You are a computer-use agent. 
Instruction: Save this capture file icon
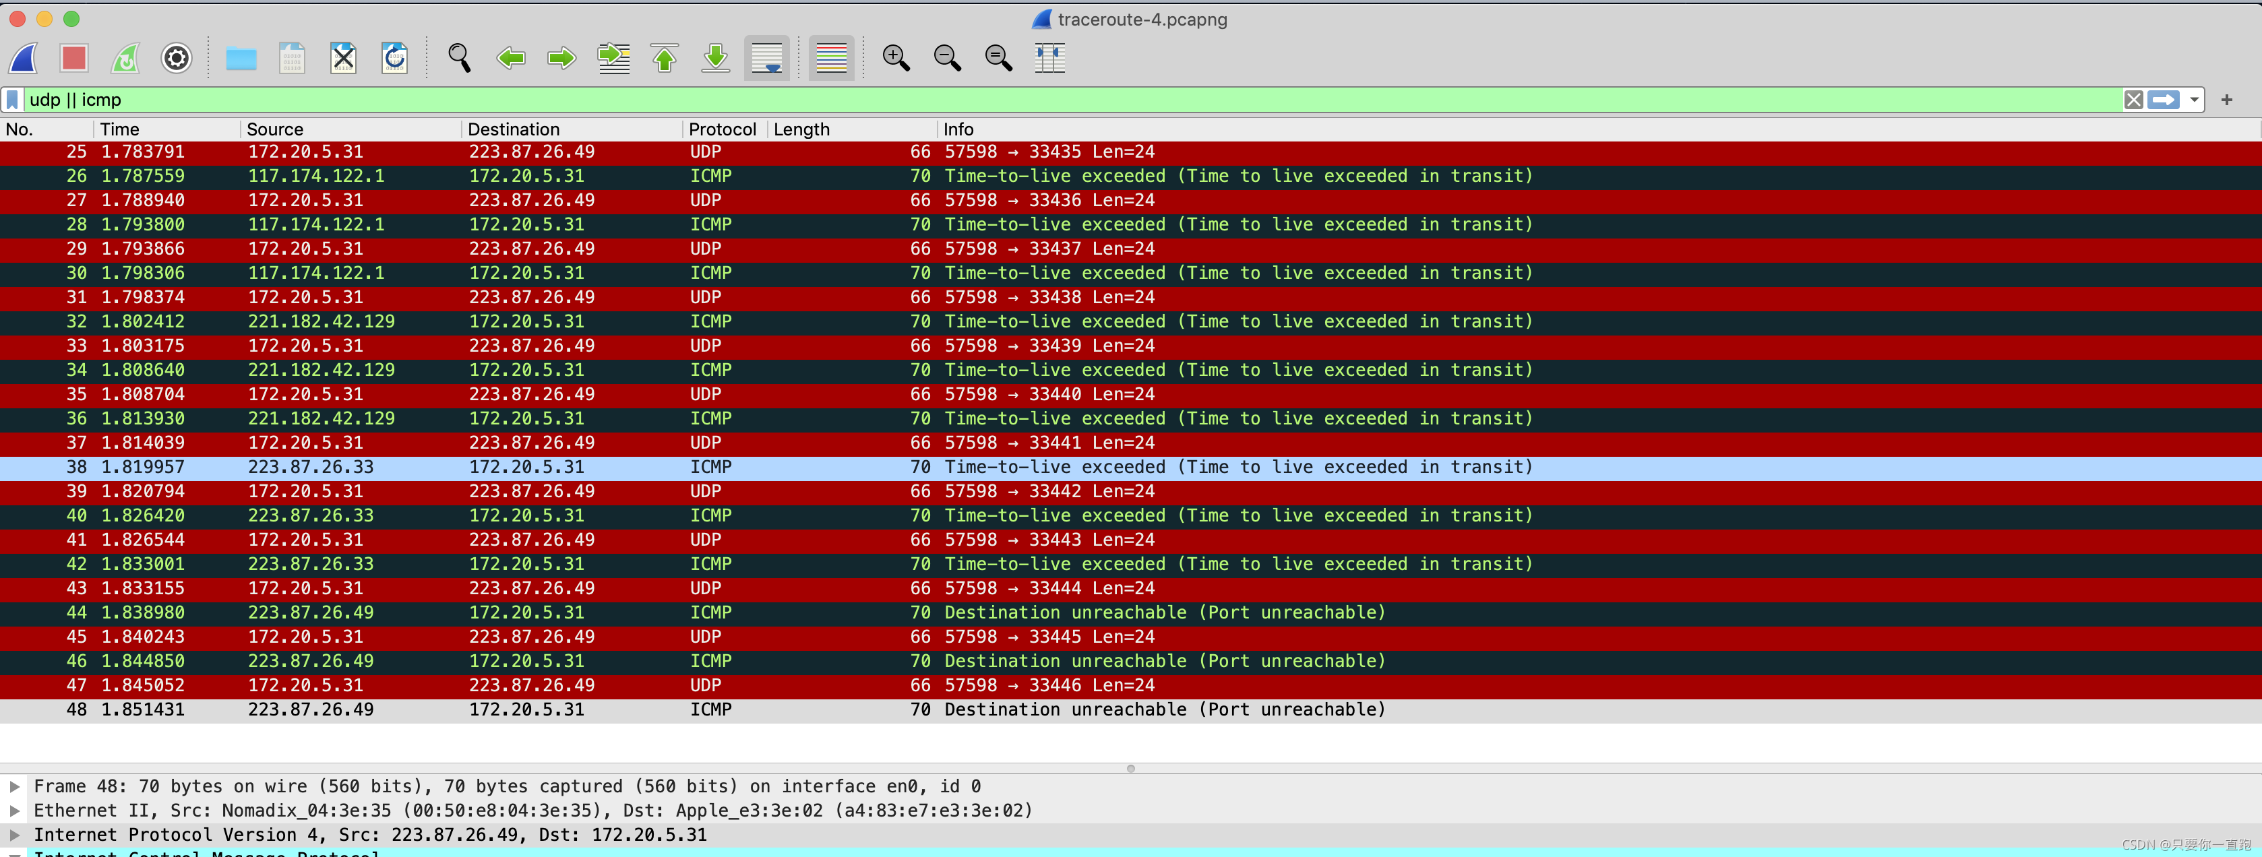(x=292, y=59)
